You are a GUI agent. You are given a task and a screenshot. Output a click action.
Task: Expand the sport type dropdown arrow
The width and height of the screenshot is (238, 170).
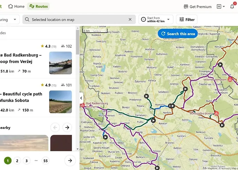click(15, 20)
